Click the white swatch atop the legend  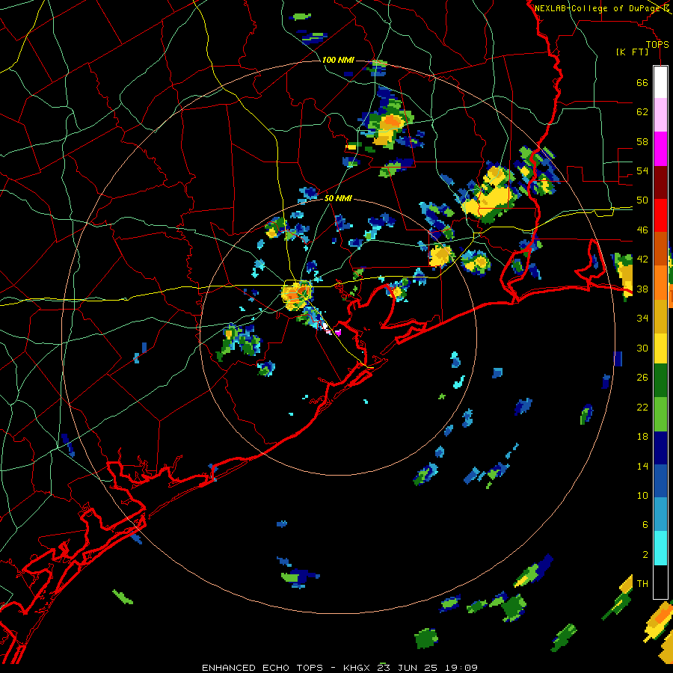pyautogui.click(x=660, y=82)
